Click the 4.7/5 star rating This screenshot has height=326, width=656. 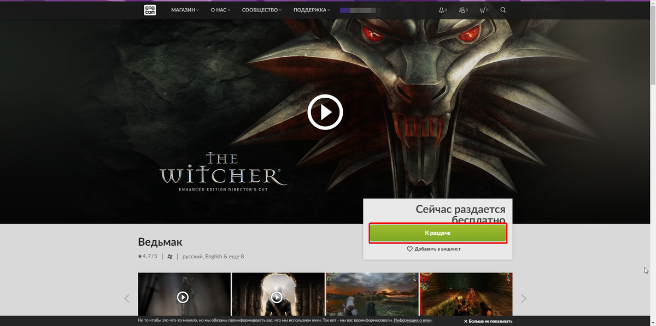tap(148, 256)
